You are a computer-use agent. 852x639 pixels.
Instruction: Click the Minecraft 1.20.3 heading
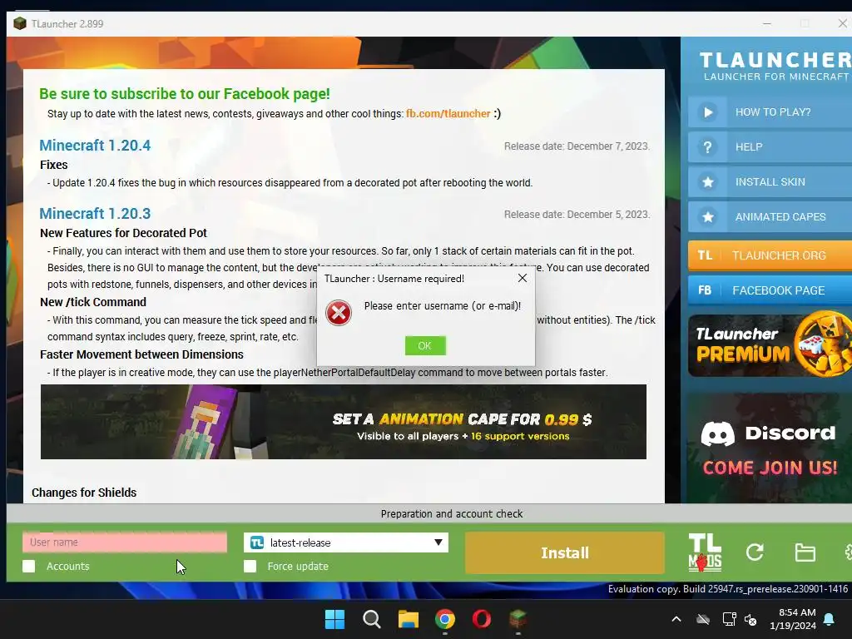[95, 214]
